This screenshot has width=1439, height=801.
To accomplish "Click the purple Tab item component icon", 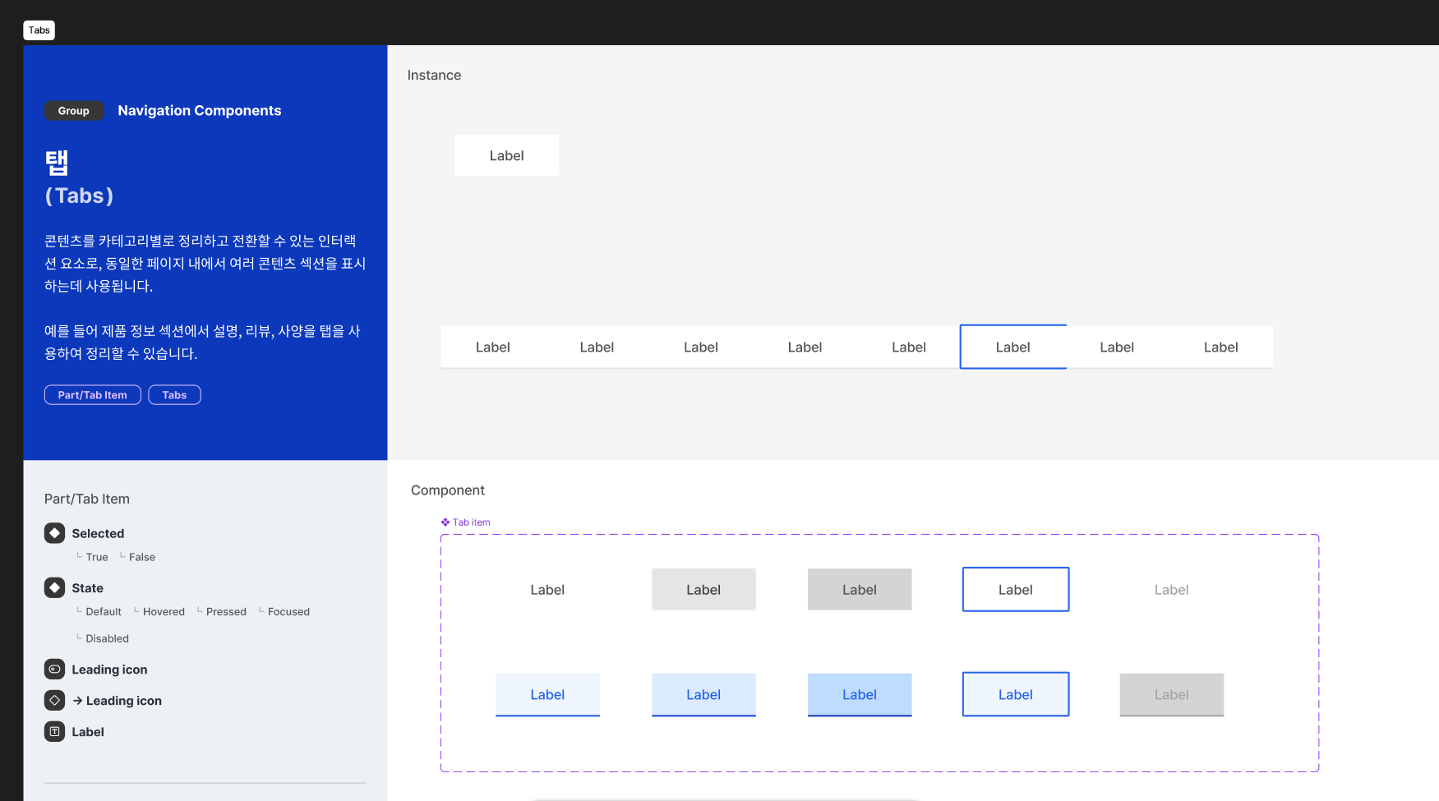I will tap(445, 522).
